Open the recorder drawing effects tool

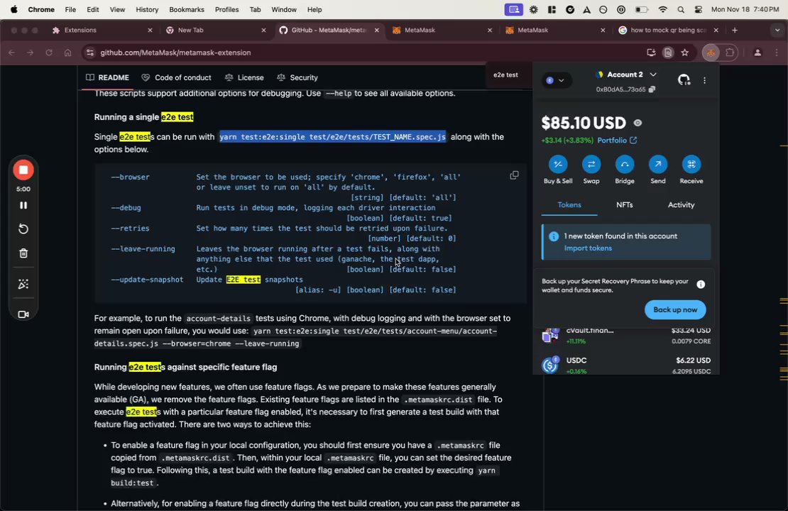(23, 285)
